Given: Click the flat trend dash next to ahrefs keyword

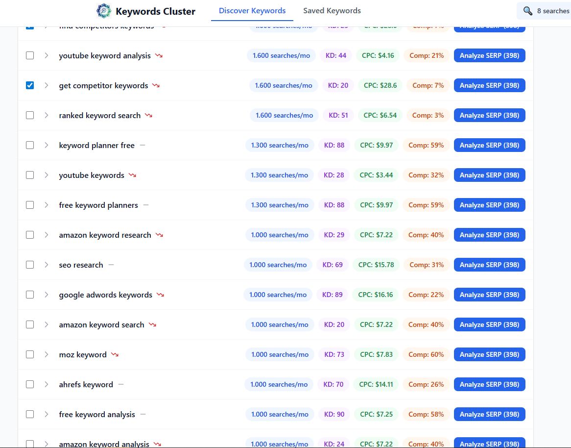Looking at the screenshot, I should click(120, 384).
